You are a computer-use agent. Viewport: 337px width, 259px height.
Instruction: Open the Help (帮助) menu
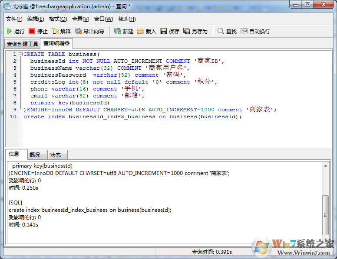126,19
